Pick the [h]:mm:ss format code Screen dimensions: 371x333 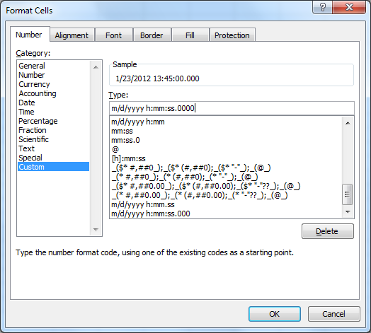pos(128,158)
